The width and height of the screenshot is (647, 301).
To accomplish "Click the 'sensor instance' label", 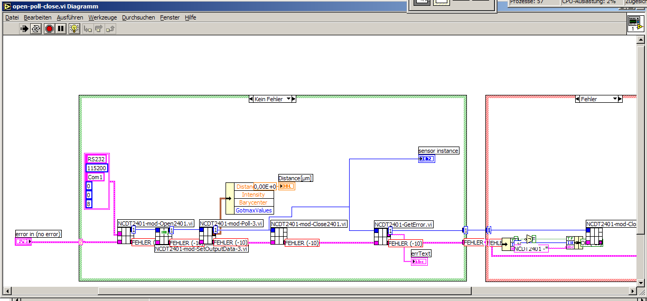I will click(x=439, y=151).
